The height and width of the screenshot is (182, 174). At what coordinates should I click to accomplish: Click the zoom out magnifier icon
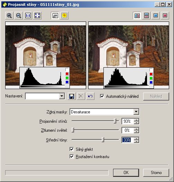click(x=19, y=16)
